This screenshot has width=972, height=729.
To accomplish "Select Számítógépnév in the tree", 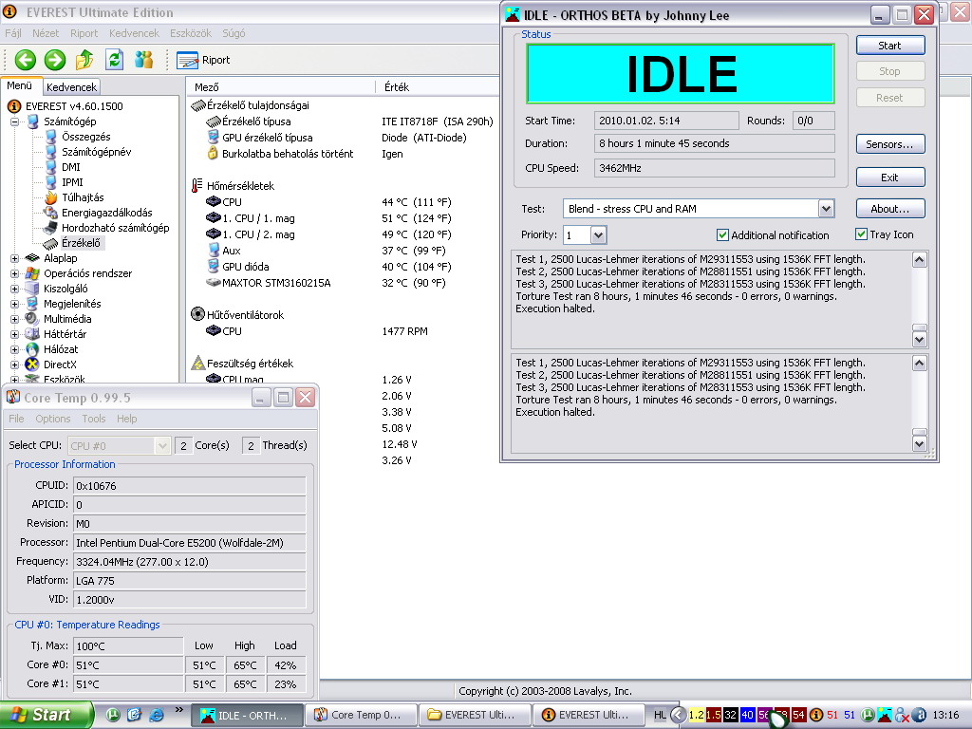I will (x=96, y=152).
